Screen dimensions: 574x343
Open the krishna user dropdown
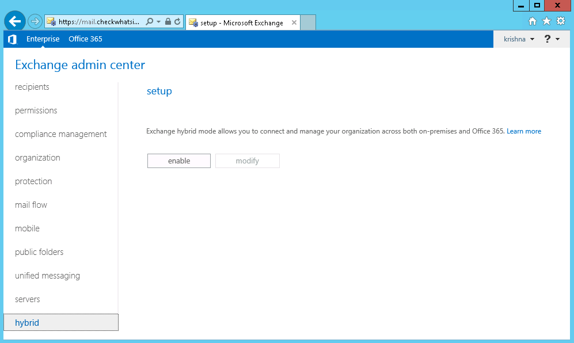click(519, 39)
